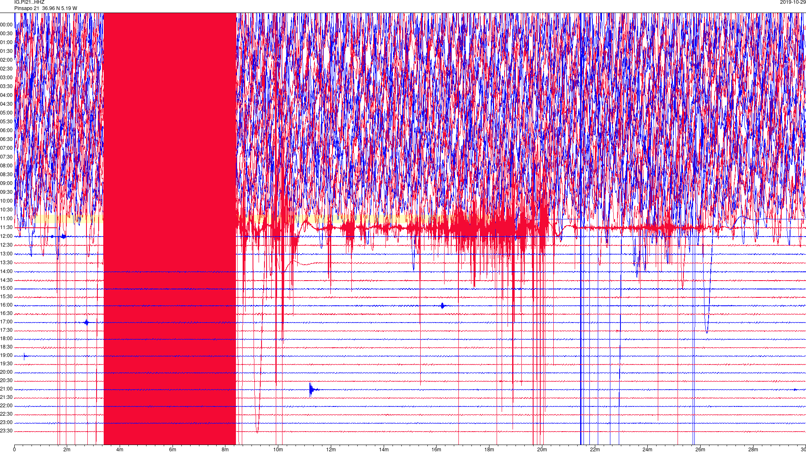Image resolution: width=806 pixels, height=453 pixels.
Task: Click the 4m tick label on time axis
Action: tap(120, 450)
